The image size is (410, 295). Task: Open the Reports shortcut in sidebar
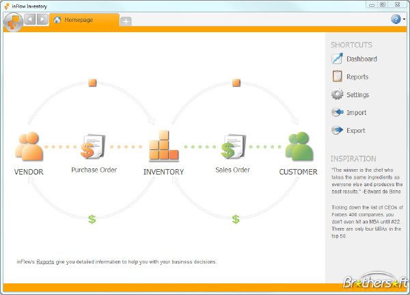[357, 77]
